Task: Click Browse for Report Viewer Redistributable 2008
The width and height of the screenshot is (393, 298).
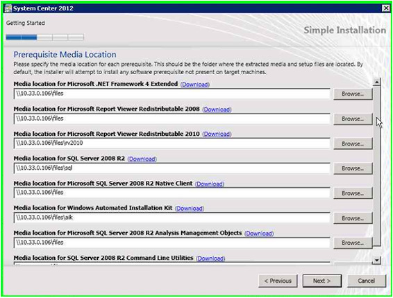Action: coord(353,119)
